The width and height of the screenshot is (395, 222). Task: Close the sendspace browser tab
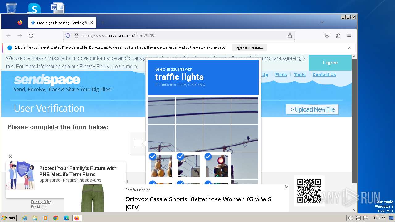pyautogui.click(x=91, y=23)
